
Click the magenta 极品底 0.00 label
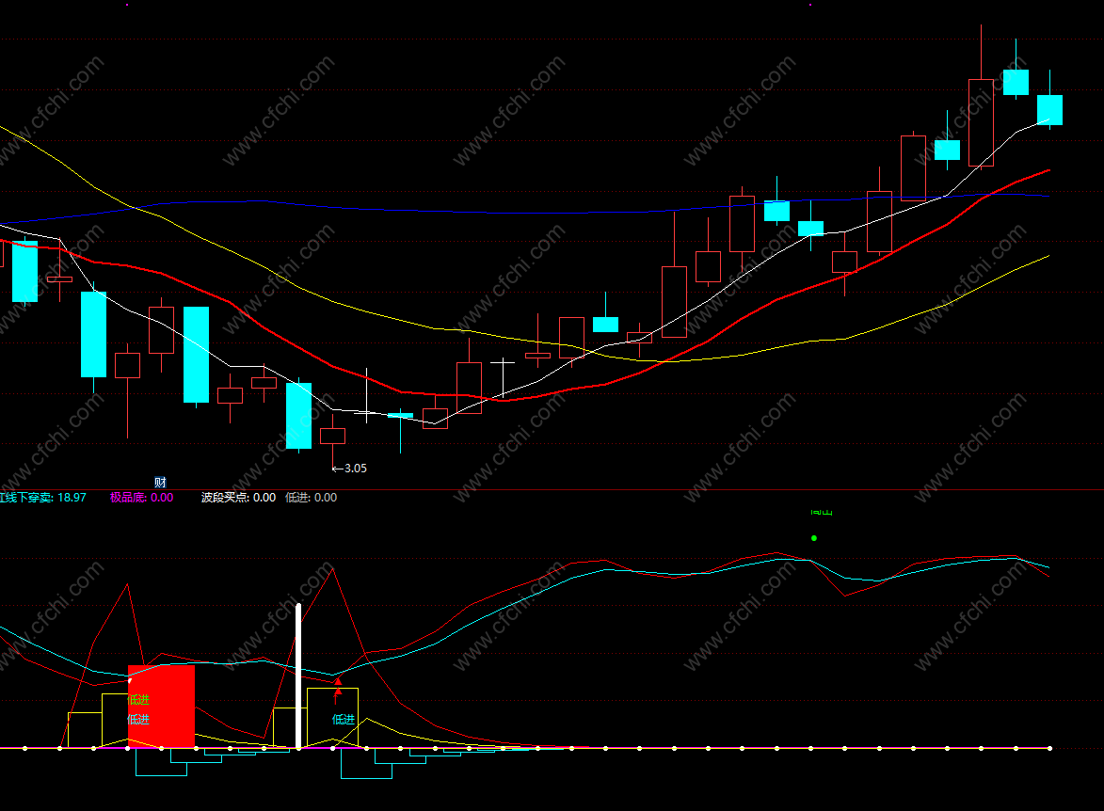[141, 497]
